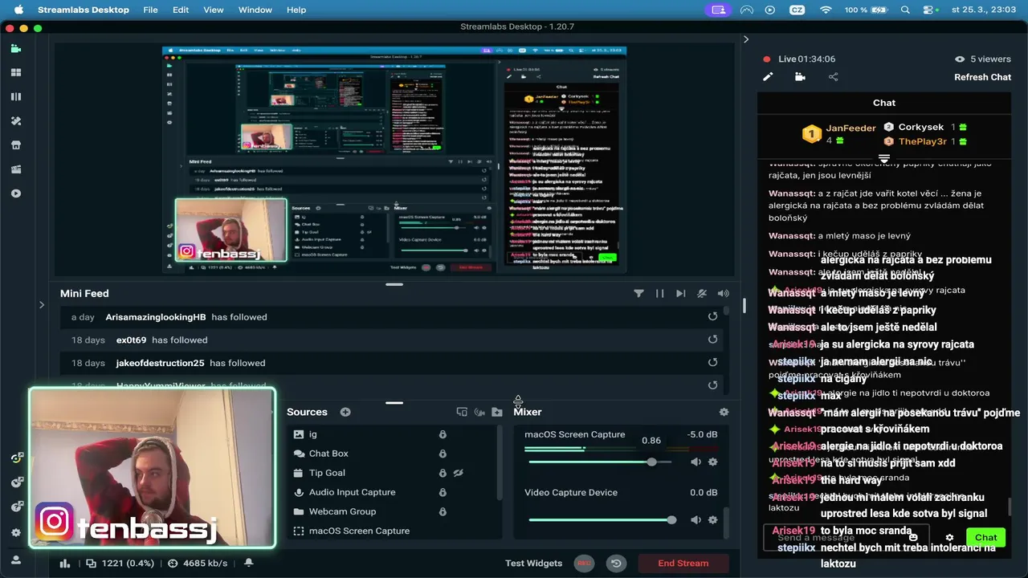Click the Sources add-folder icon

tap(497, 412)
